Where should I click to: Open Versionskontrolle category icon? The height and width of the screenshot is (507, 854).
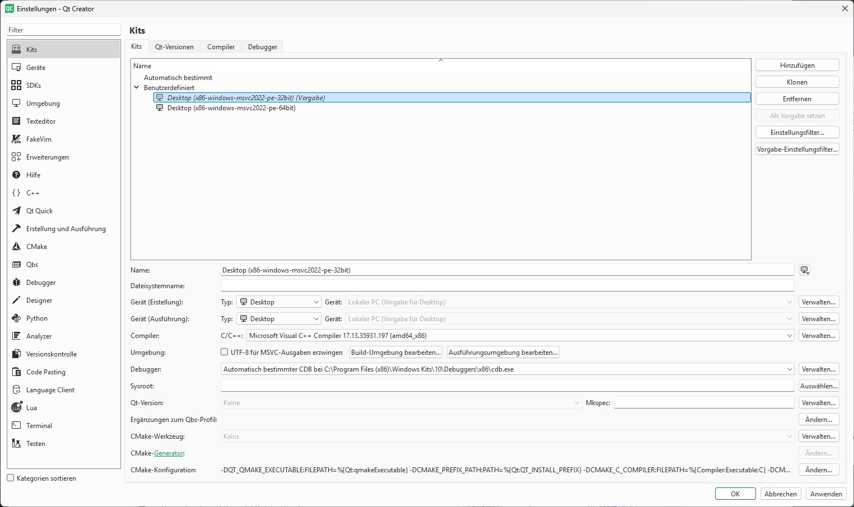pos(16,354)
